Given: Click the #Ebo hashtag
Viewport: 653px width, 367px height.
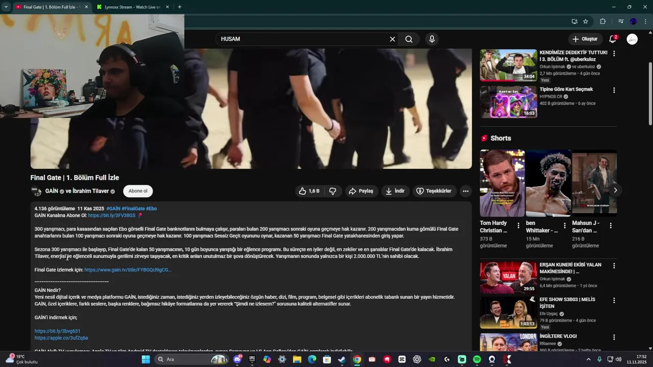Looking at the screenshot, I should (x=152, y=209).
